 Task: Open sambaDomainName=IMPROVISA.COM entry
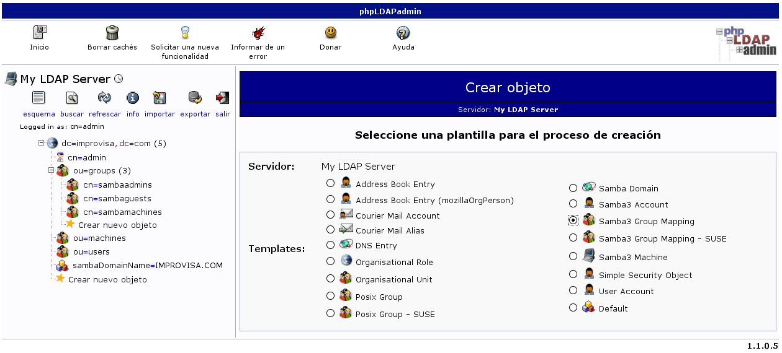[148, 266]
